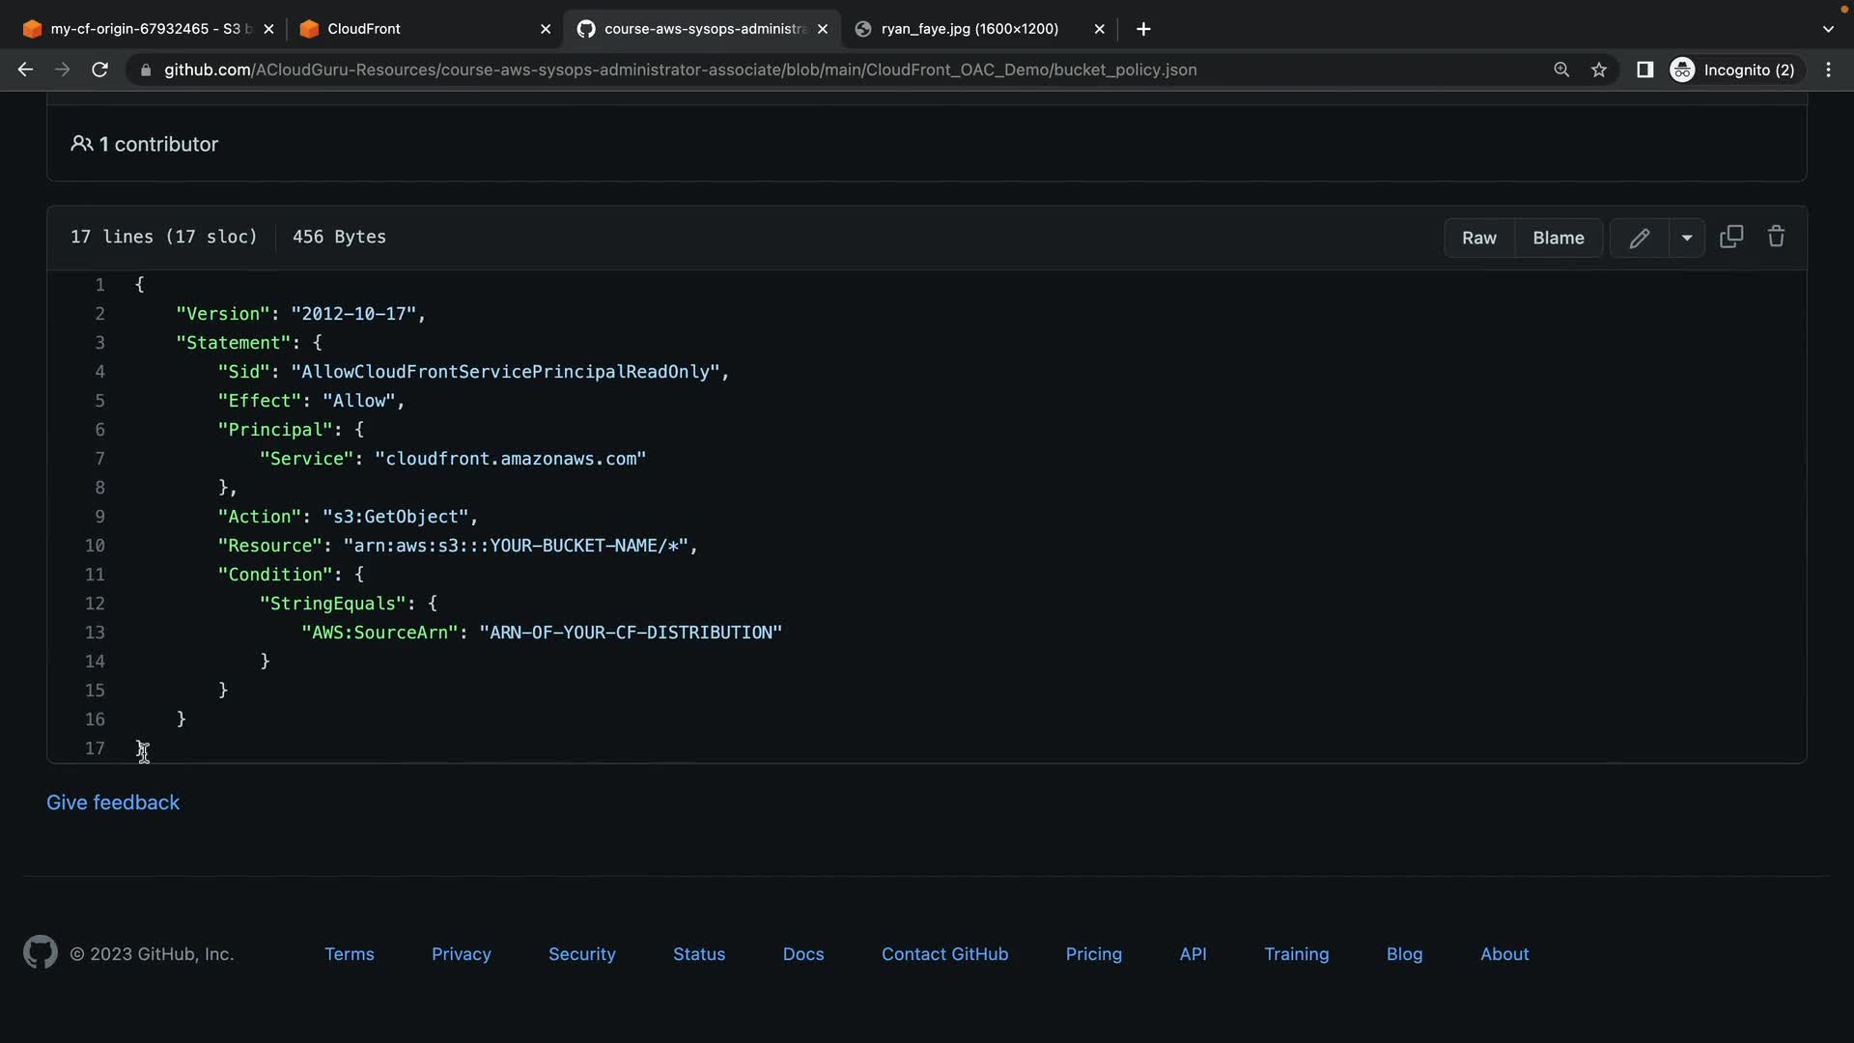The width and height of the screenshot is (1854, 1043).
Task: Open Chrome three-dot menu
Action: coord(1828,70)
